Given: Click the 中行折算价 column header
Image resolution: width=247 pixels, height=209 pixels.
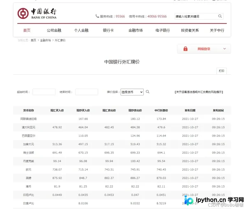Looking at the screenshot, I should 161,110.
